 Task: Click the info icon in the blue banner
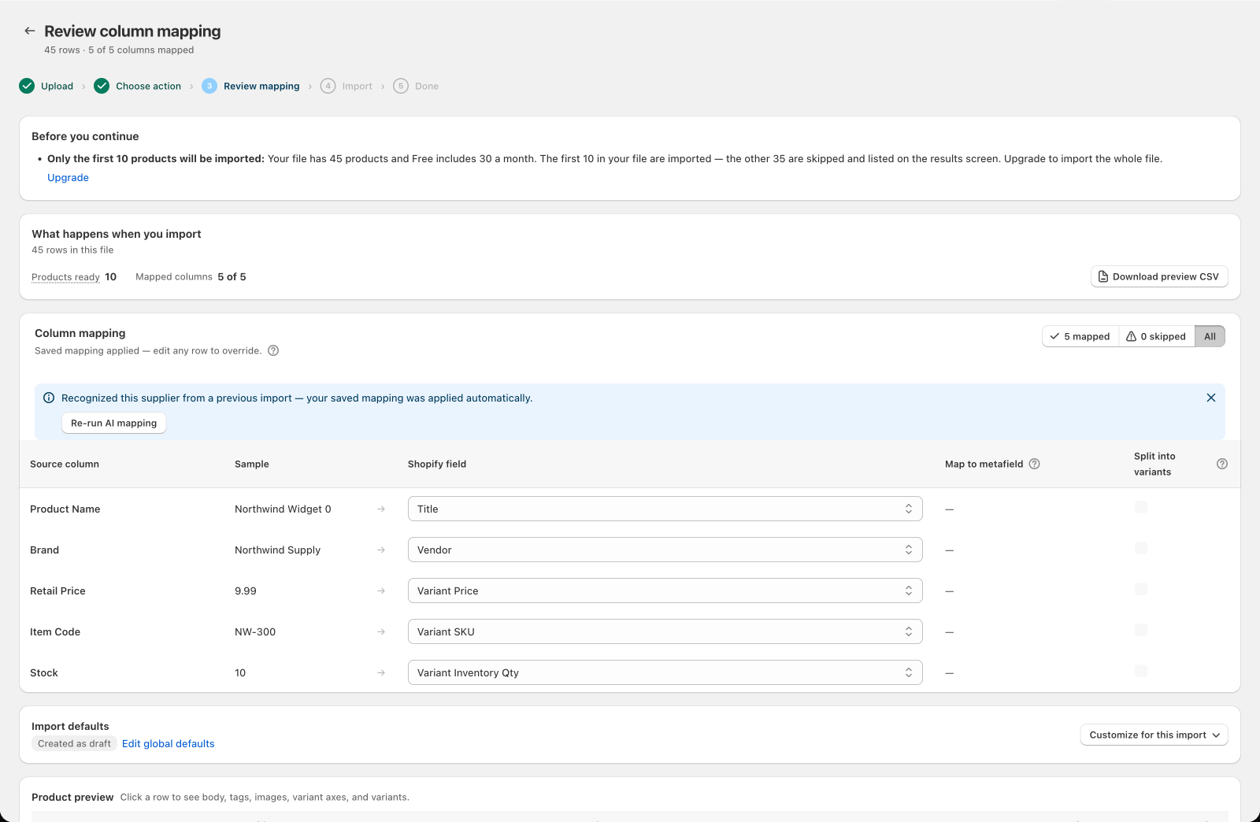click(49, 398)
